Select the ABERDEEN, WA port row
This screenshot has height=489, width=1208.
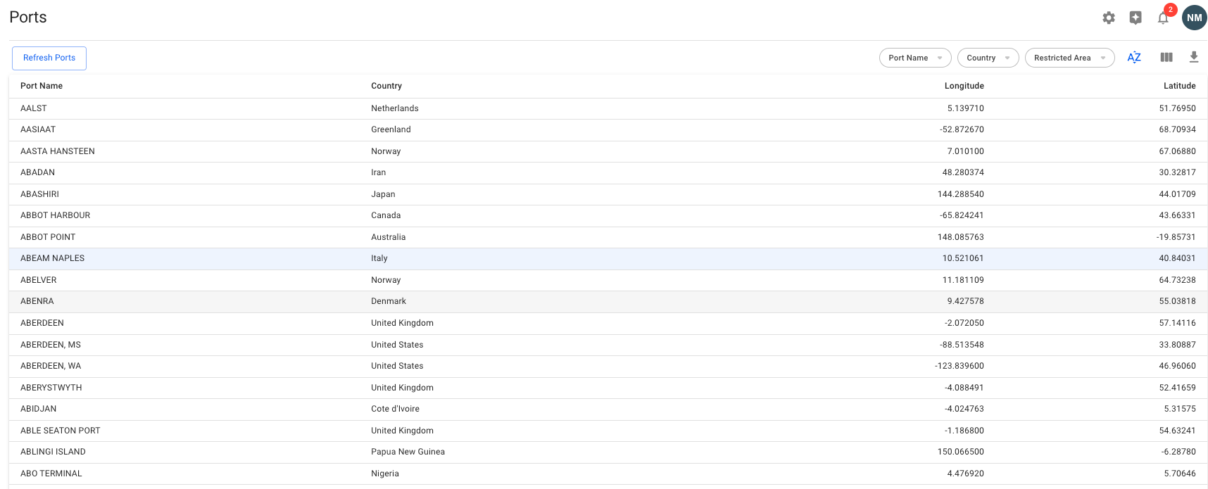coord(51,366)
